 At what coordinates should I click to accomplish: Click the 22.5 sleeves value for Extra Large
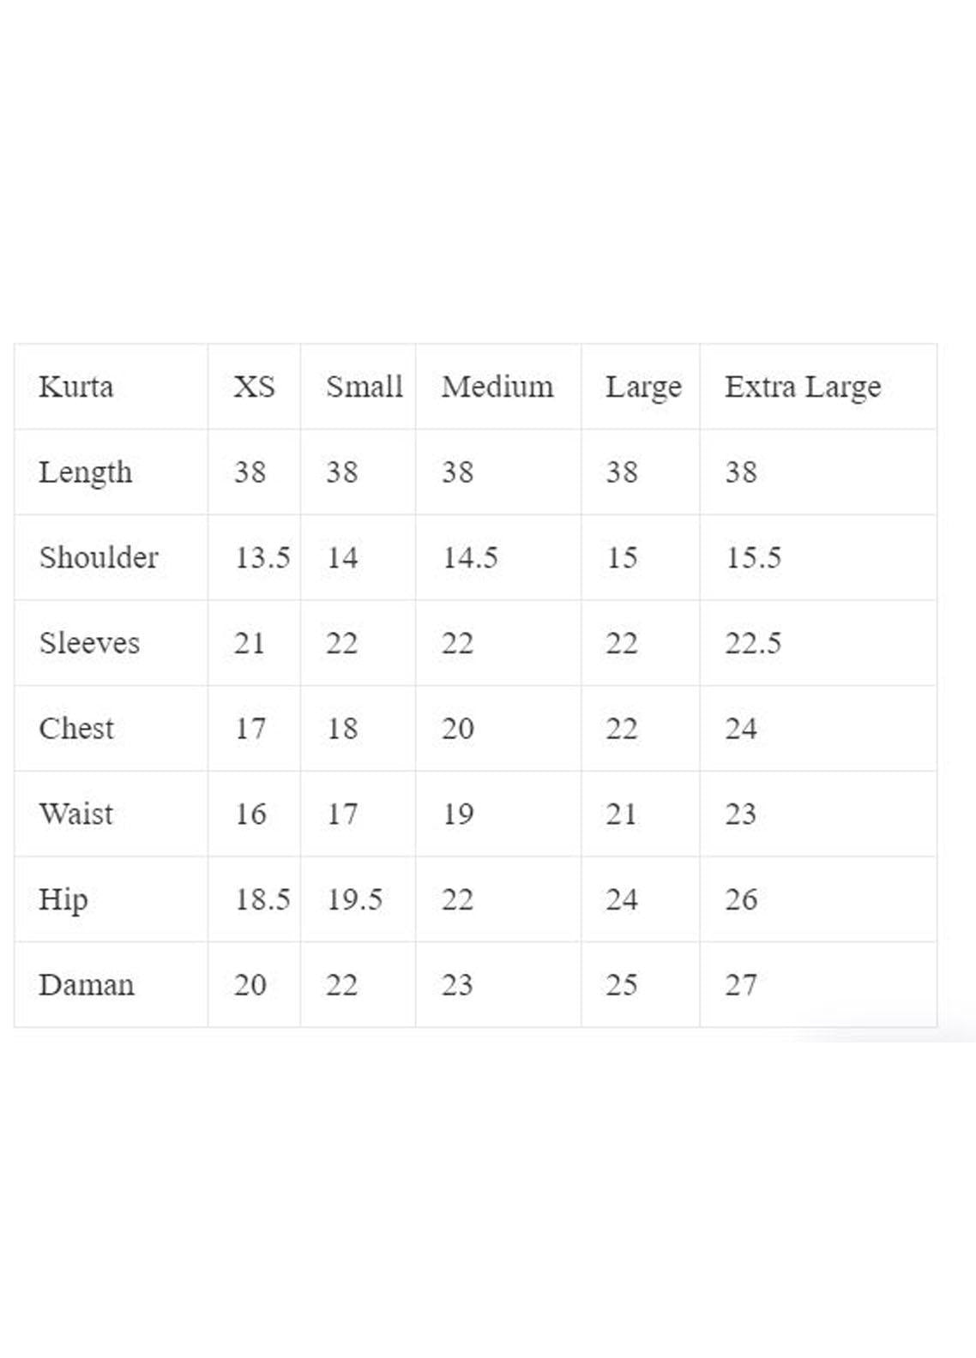[753, 643]
